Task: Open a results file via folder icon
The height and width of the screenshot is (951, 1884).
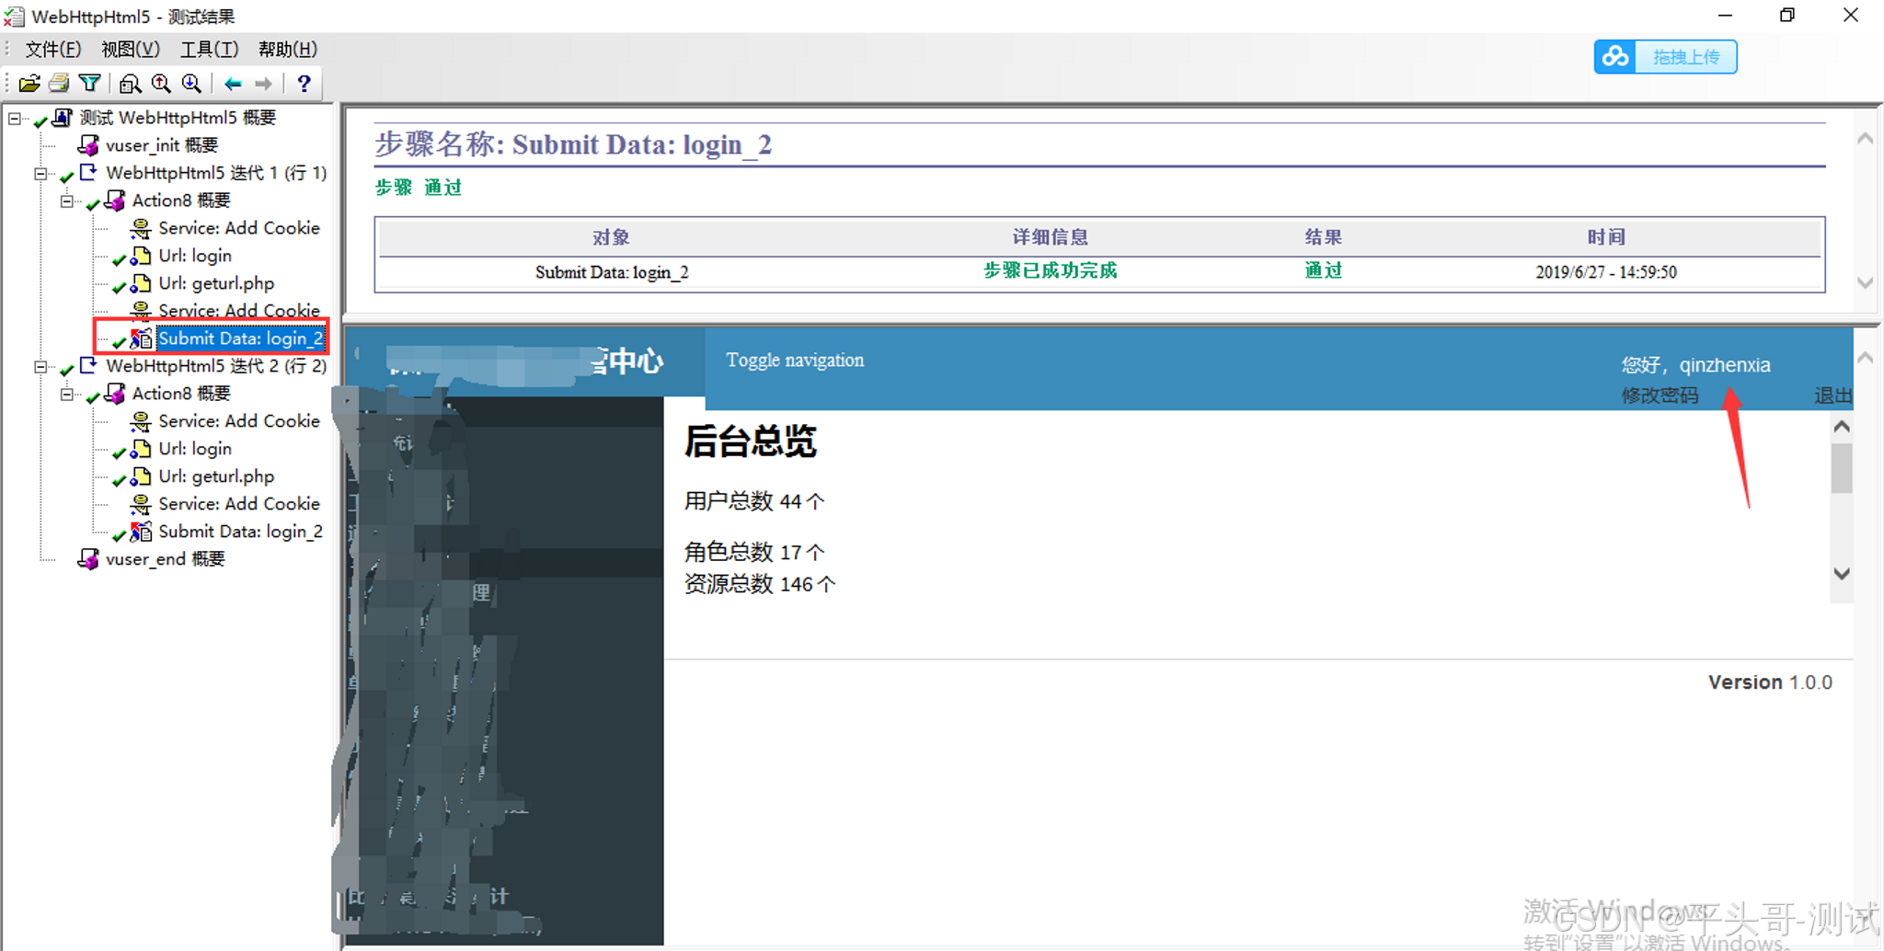Action: click(29, 84)
